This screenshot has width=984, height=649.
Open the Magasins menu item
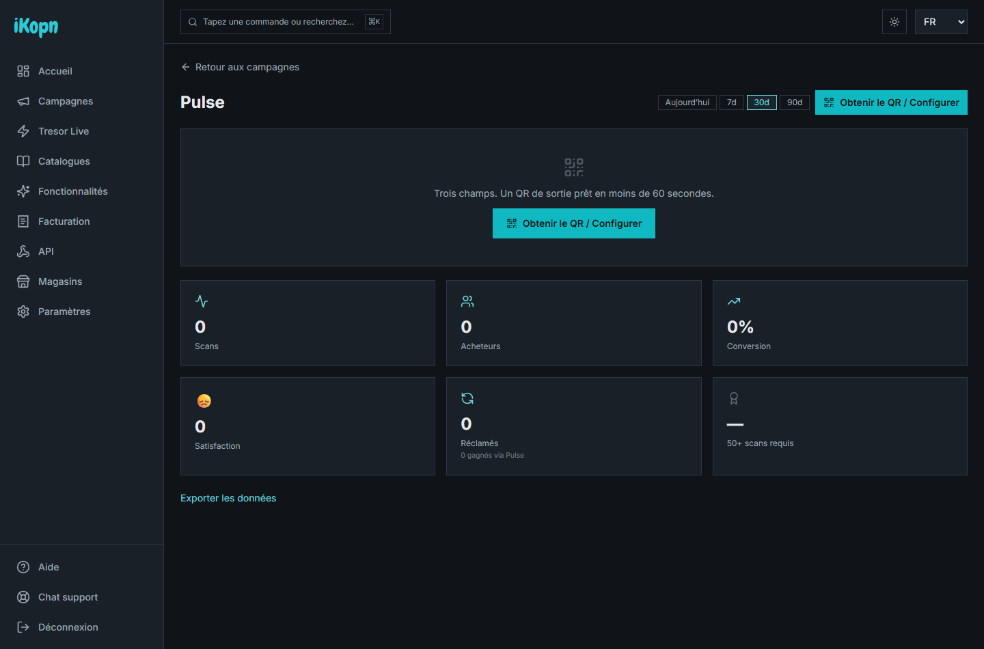(82, 281)
